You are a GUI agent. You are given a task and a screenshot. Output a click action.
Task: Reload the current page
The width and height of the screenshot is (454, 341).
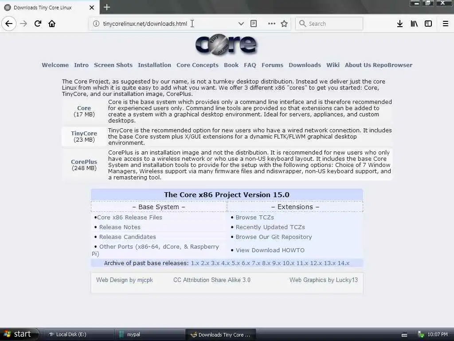(38, 24)
